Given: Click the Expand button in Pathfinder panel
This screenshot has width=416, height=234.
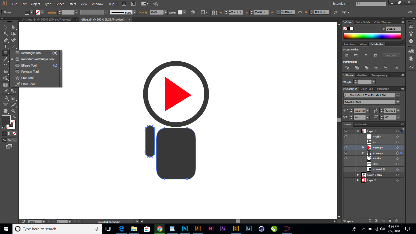Looking at the screenshot, I should 391,55.
